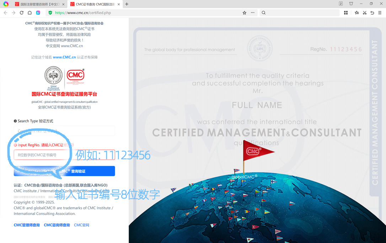
Task: Click FULL NAME on the certificate image
Action: point(257,105)
